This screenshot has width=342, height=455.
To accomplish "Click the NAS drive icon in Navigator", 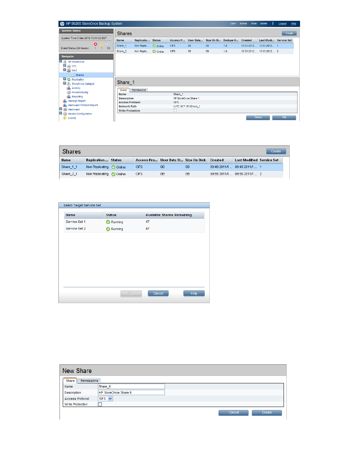I will coord(69,71).
